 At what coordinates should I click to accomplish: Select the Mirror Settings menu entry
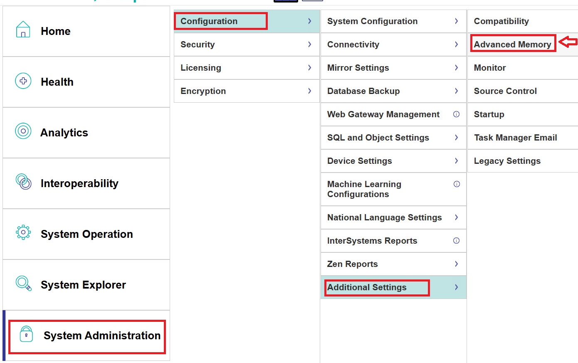[358, 68]
